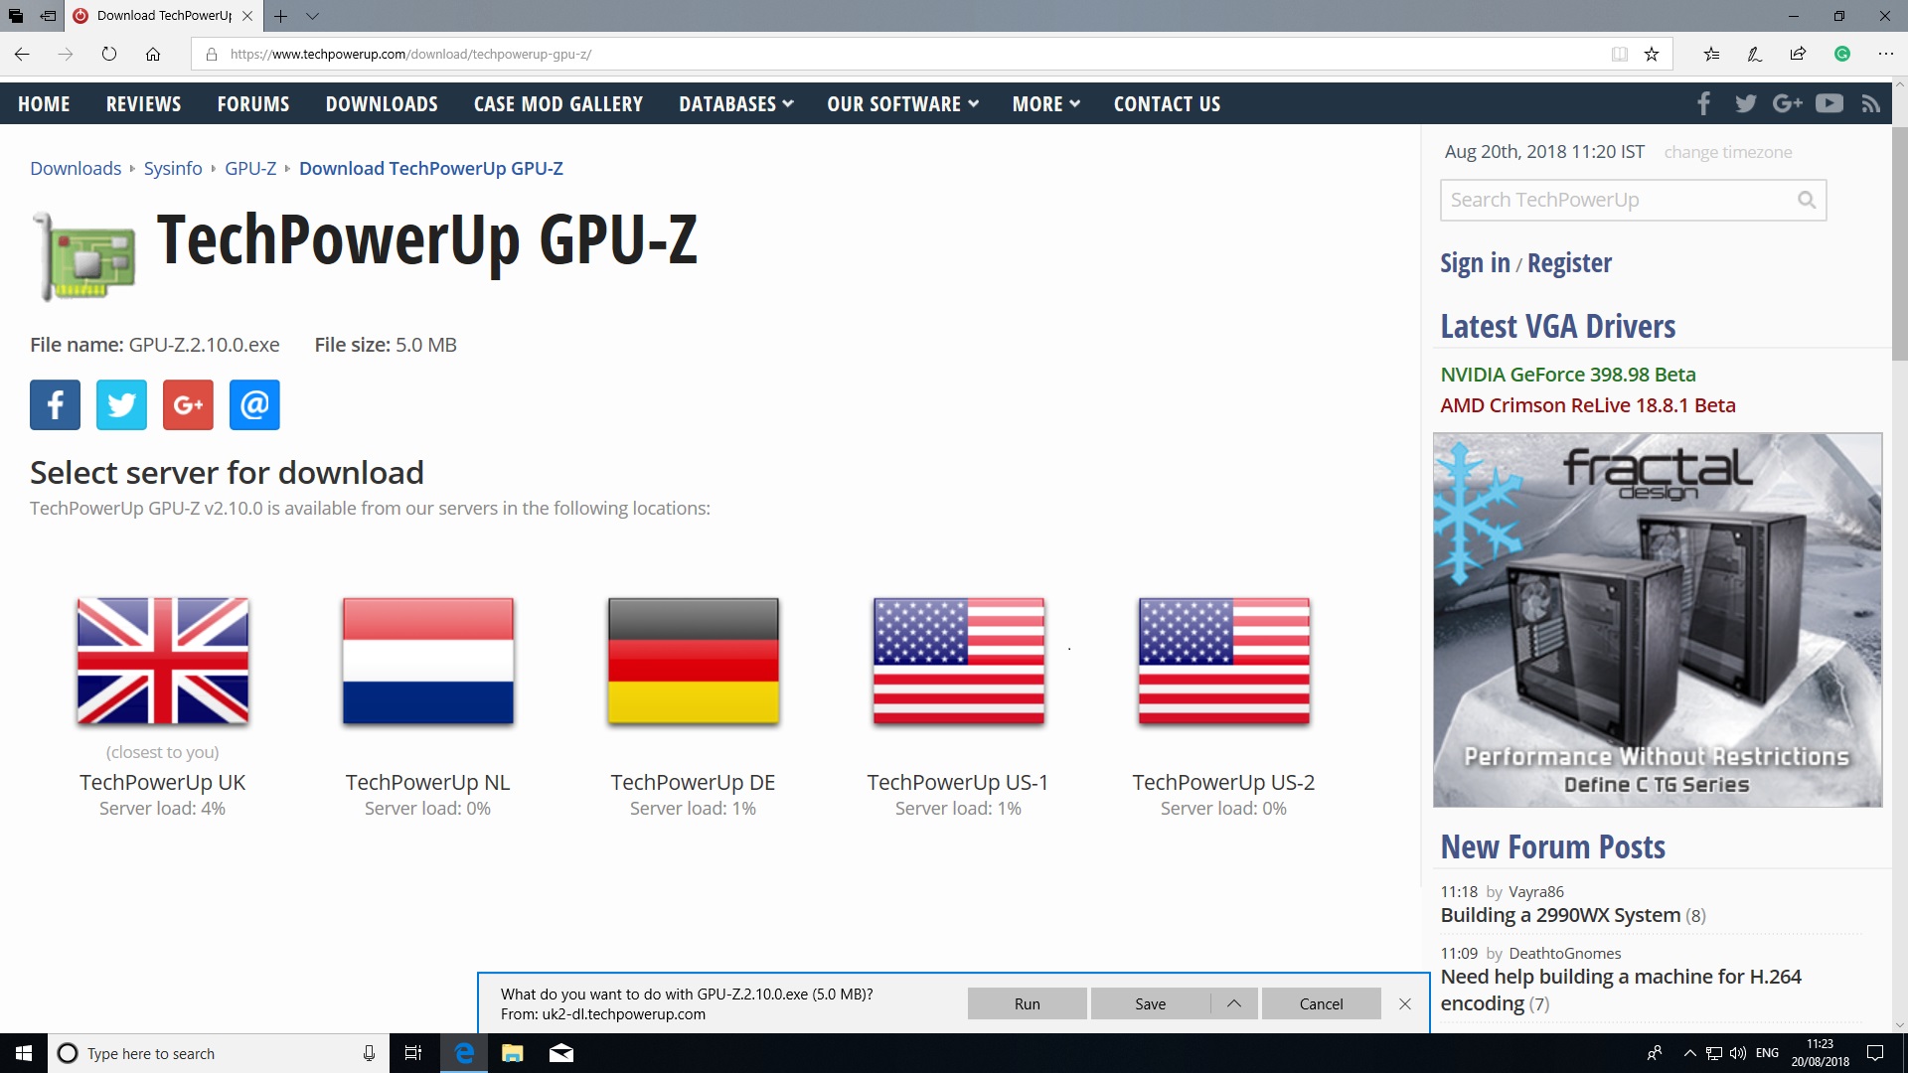The image size is (1908, 1073).
Task: Select TechPowerUp DE server flag
Action: point(693,661)
